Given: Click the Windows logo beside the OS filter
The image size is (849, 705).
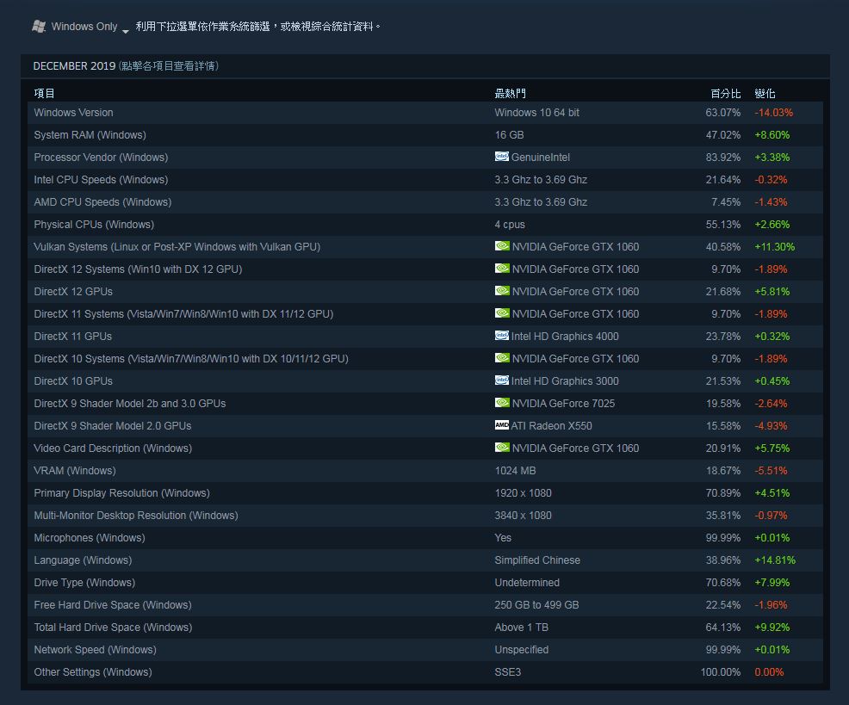Looking at the screenshot, I should click(x=38, y=26).
